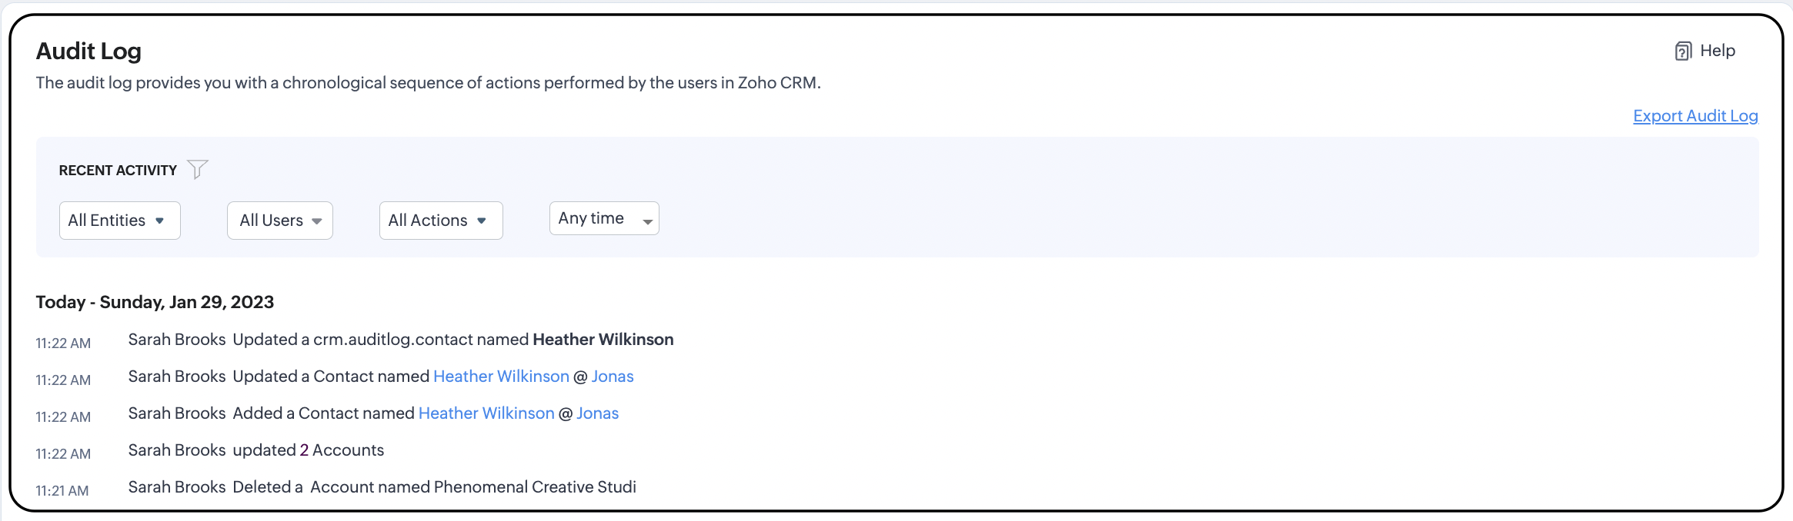
Task: Click the RECENT ACTIVITY heading label
Action: coord(118,171)
